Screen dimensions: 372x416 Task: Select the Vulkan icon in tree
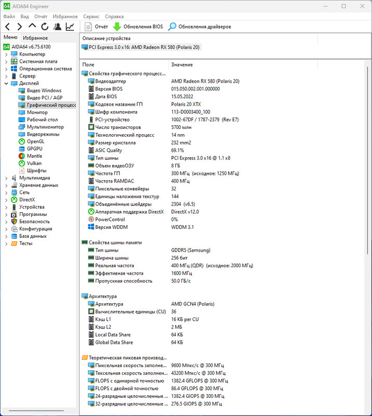tap(22, 163)
